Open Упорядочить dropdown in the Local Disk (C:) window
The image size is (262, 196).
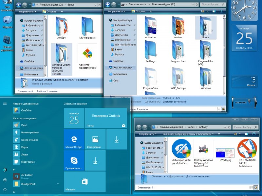116,11
